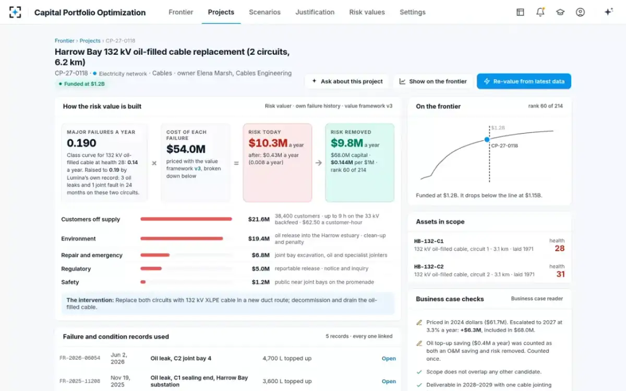Click the $21.6M customers off supply value
The width and height of the screenshot is (626, 391).
click(259, 219)
